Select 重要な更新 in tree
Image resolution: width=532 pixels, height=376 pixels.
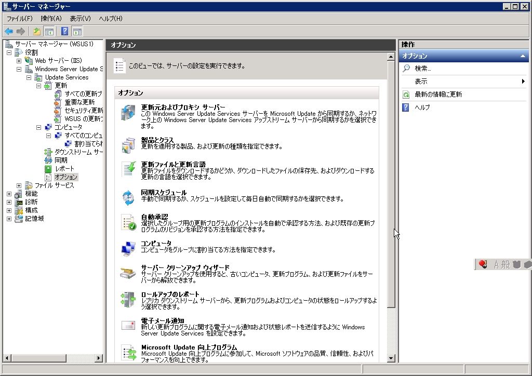click(x=79, y=102)
